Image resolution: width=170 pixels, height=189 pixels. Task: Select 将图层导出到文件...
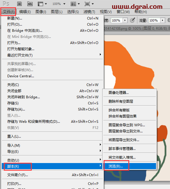tap(130, 140)
